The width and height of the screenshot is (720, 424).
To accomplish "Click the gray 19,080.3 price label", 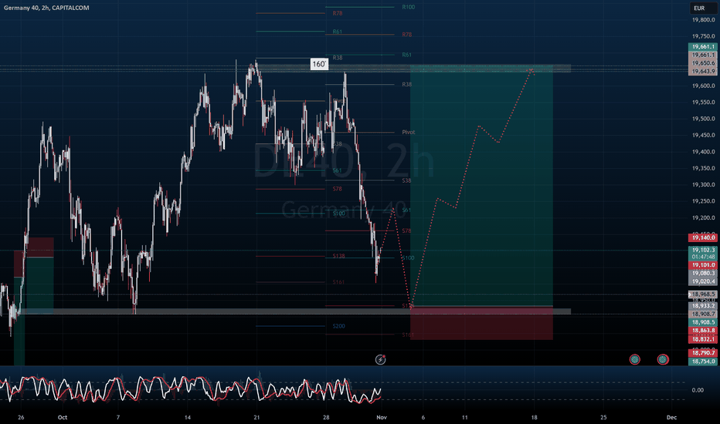I will pos(702,273).
